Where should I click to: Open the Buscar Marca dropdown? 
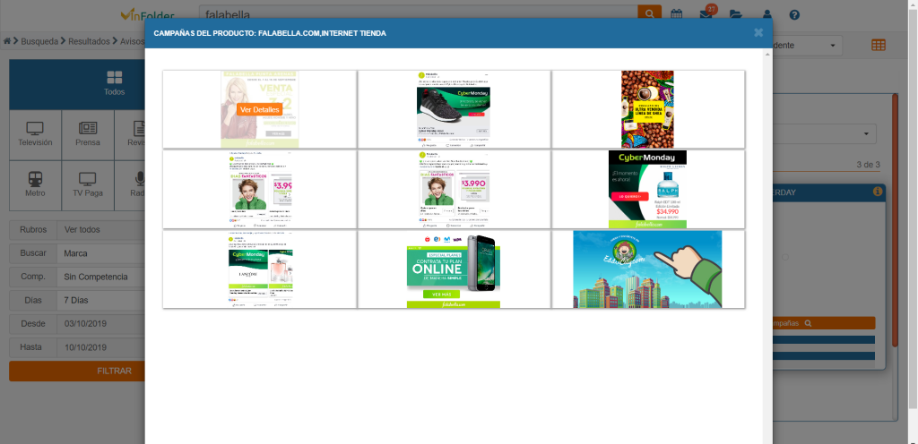tap(100, 253)
